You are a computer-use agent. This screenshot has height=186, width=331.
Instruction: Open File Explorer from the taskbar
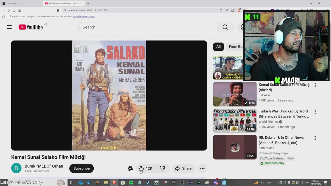click(x=106, y=183)
